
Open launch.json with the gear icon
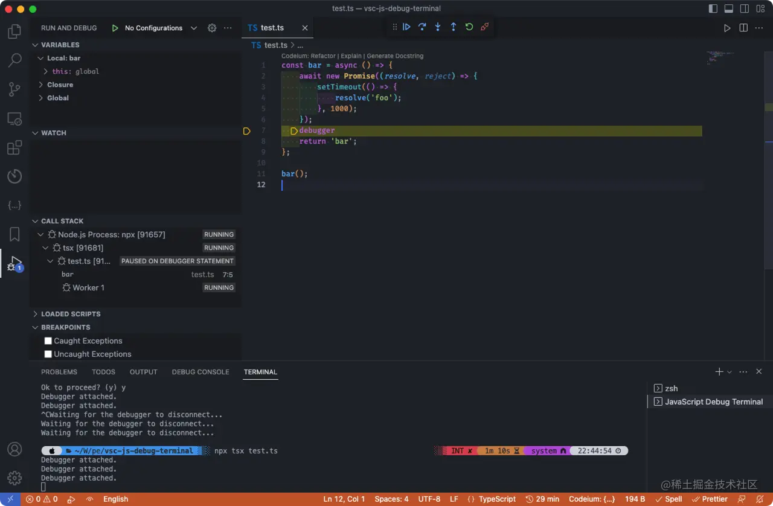click(212, 28)
